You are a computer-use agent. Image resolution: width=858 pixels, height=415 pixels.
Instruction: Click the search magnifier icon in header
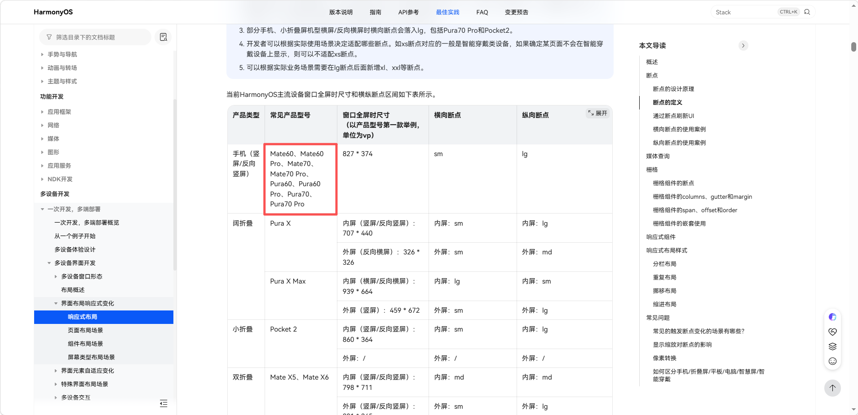click(807, 12)
